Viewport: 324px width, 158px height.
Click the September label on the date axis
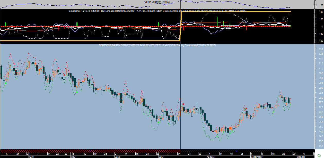(256, 156)
